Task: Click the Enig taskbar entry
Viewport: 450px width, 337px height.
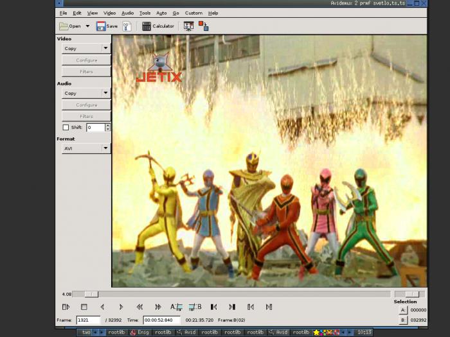Action: coord(139,333)
